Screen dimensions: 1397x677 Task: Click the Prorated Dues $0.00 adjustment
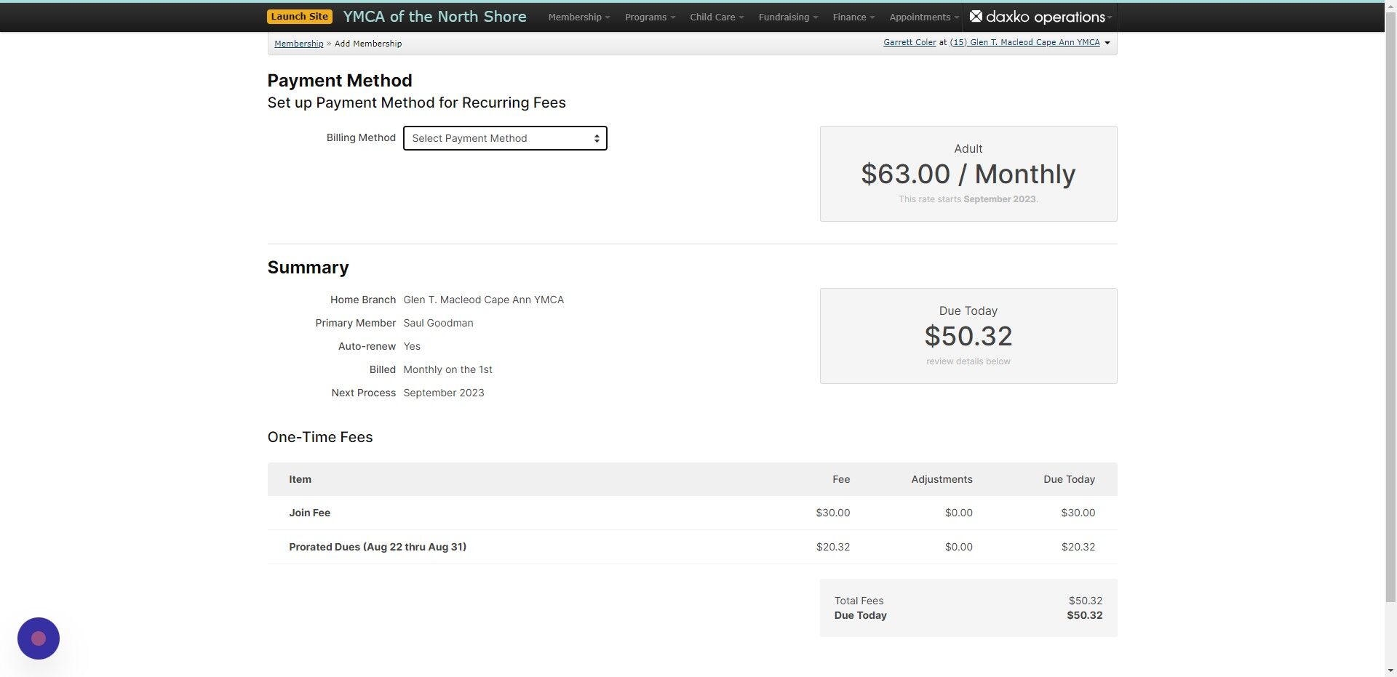[958, 547]
